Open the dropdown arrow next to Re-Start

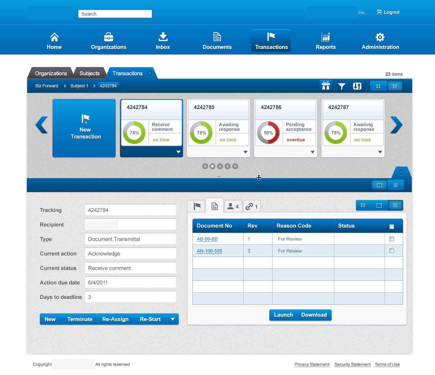coord(173,319)
